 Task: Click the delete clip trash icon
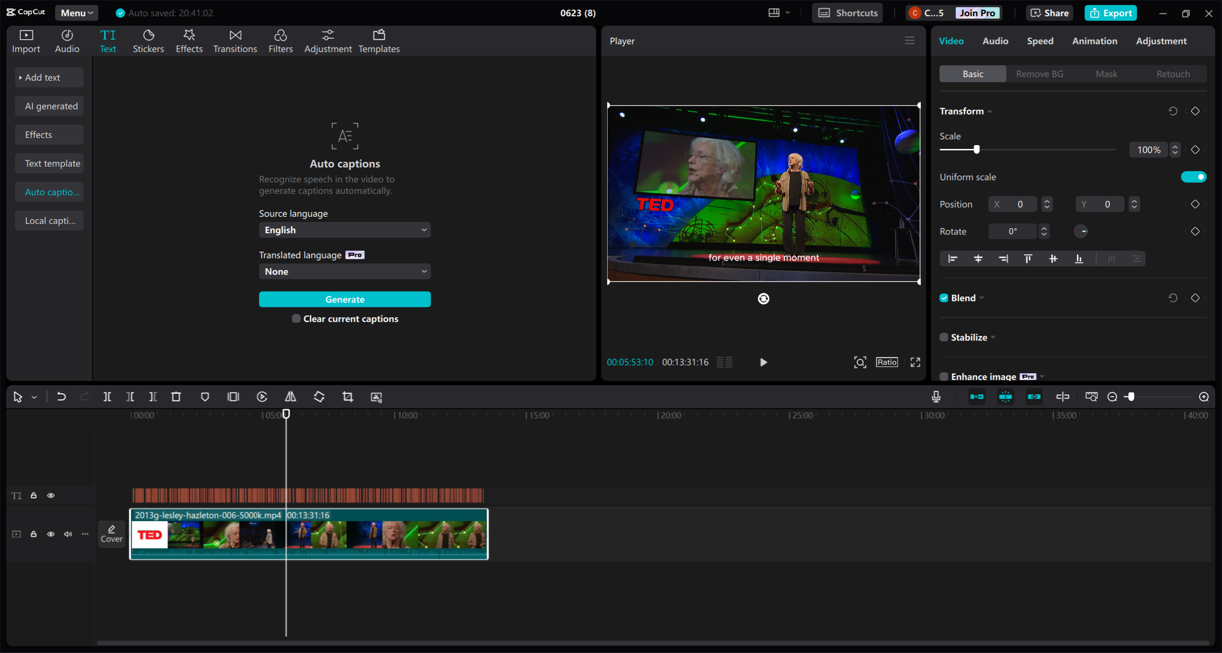pos(176,397)
